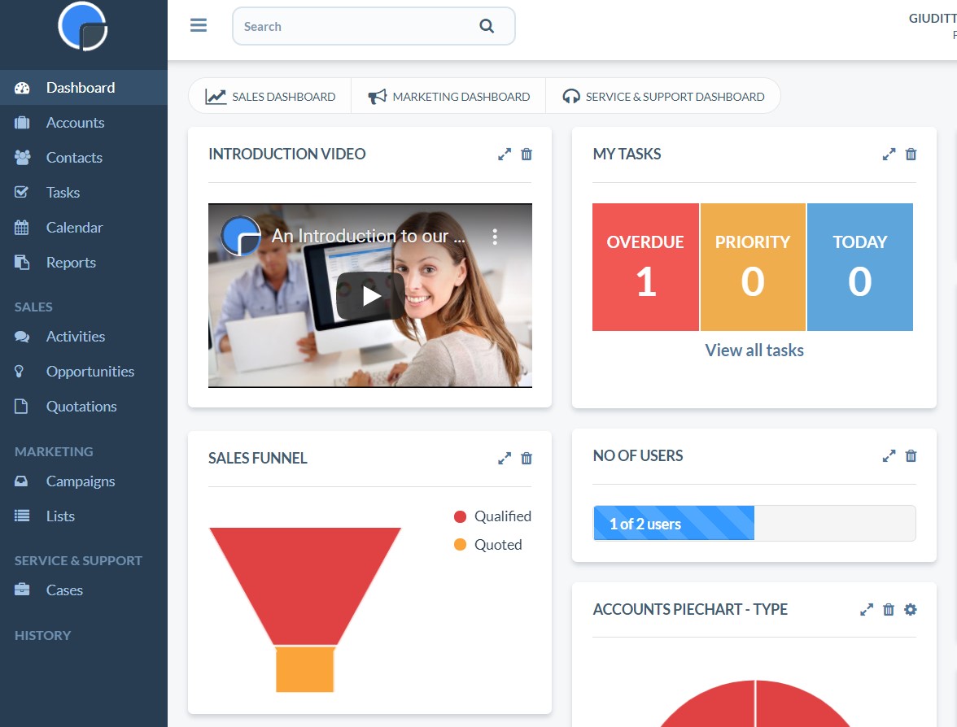Click the 1 of 2 users progress bar

tap(754, 524)
